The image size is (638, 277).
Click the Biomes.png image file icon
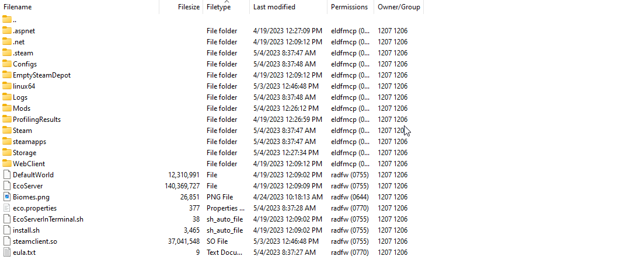7,197
